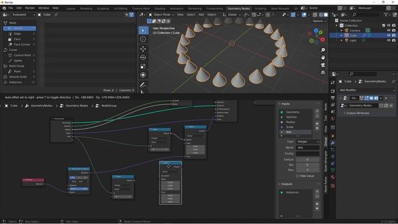Open the Material properties tab icon

(x=333, y=177)
